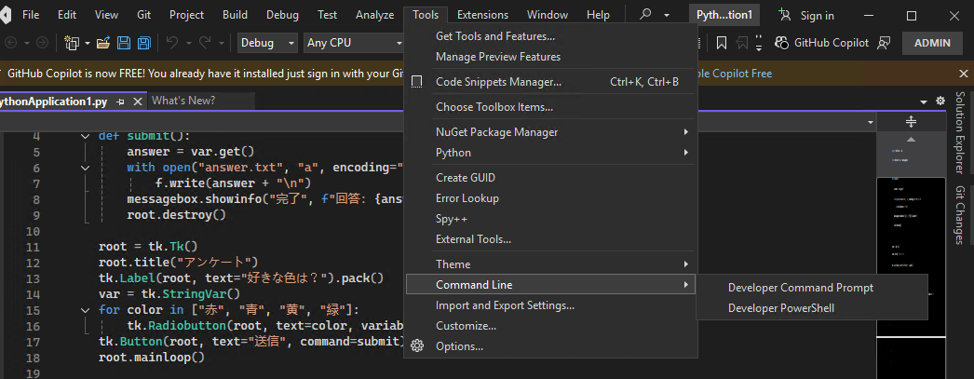974x379 pixels.
Task: Click the search magnifier icon
Action: (x=645, y=15)
